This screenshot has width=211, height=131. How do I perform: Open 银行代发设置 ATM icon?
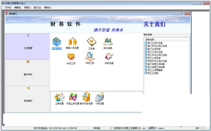pyautogui.click(x=86, y=97)
